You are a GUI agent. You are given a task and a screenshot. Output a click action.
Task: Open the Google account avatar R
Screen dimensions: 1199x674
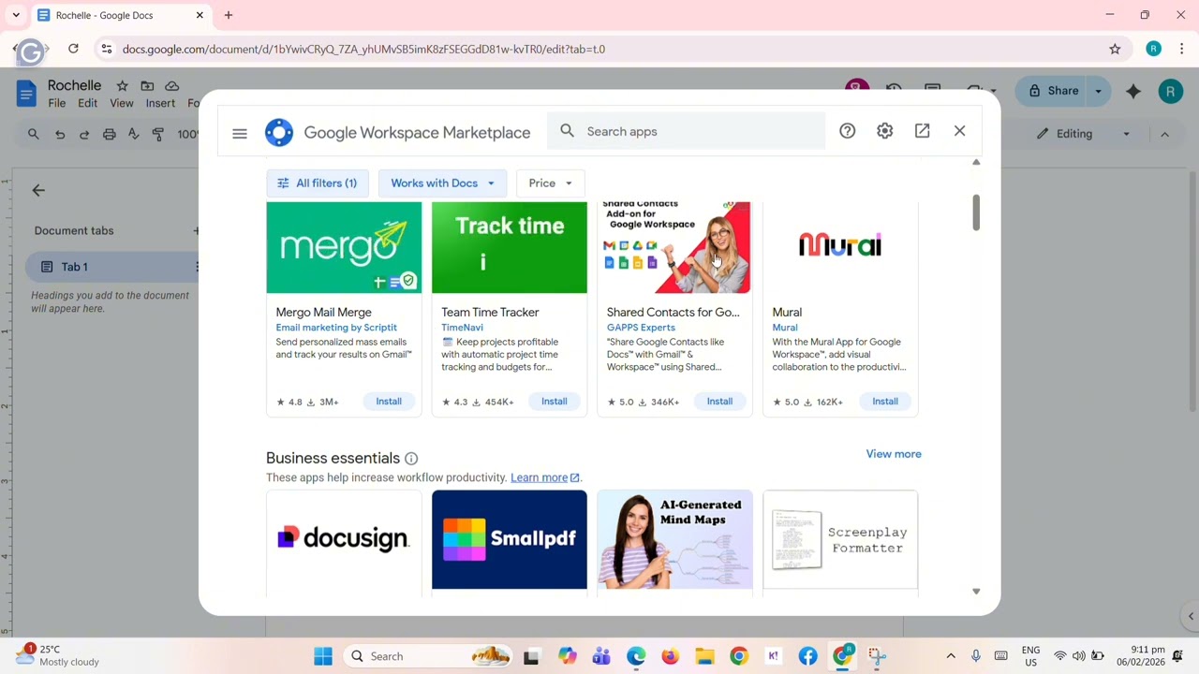1170,91
